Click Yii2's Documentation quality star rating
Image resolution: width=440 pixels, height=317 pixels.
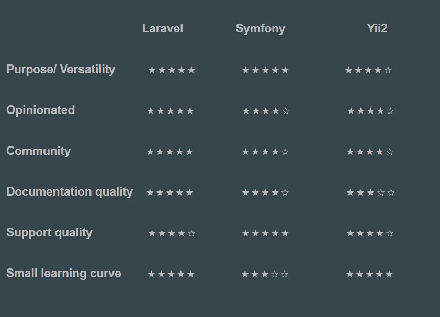click(370, 193)
